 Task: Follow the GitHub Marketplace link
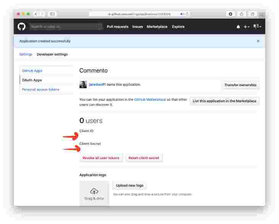[150, 100]
